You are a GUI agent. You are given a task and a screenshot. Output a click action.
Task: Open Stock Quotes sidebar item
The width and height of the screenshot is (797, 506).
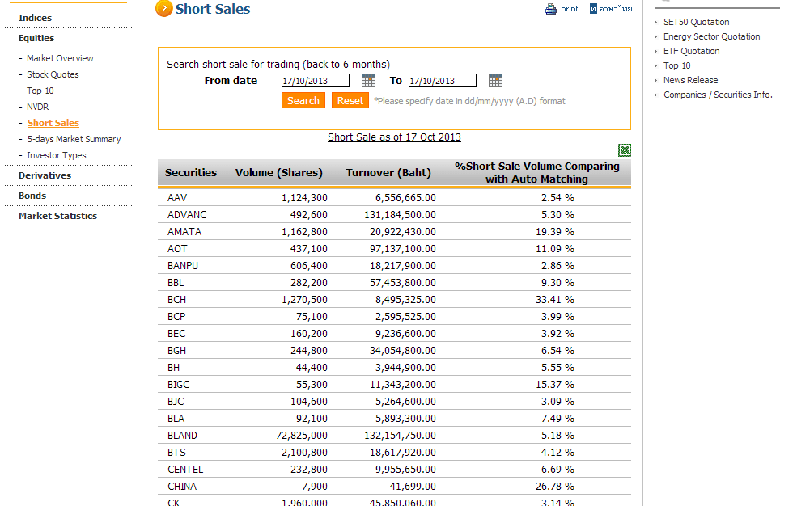click(53, 74)
